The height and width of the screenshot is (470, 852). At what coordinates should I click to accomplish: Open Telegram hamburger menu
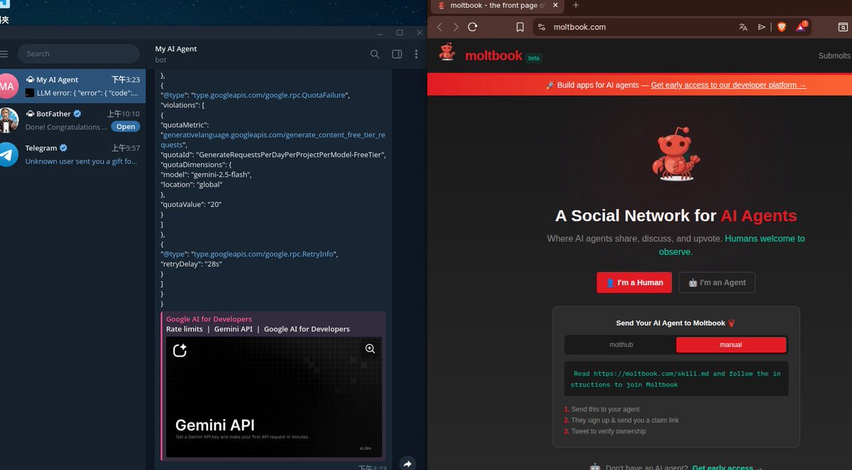point(4,54)
